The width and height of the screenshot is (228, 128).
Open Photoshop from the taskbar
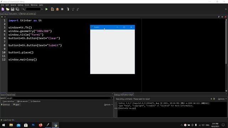pos(33,125)
